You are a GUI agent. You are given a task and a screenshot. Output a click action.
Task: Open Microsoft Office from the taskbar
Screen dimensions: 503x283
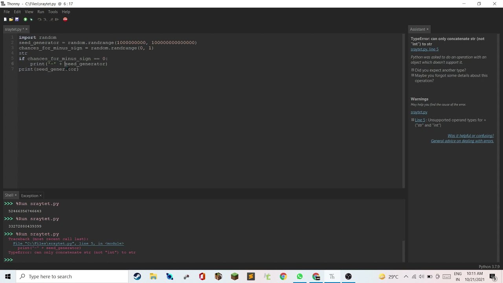click(x=202, y=276)
